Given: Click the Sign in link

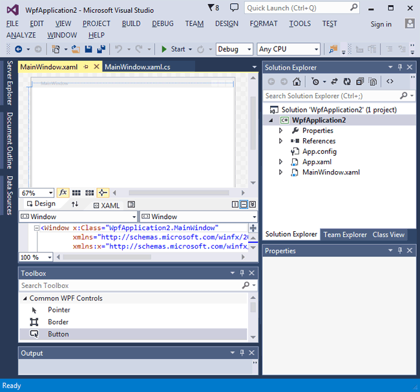Looking at the screenshot, I should (381, 25).
